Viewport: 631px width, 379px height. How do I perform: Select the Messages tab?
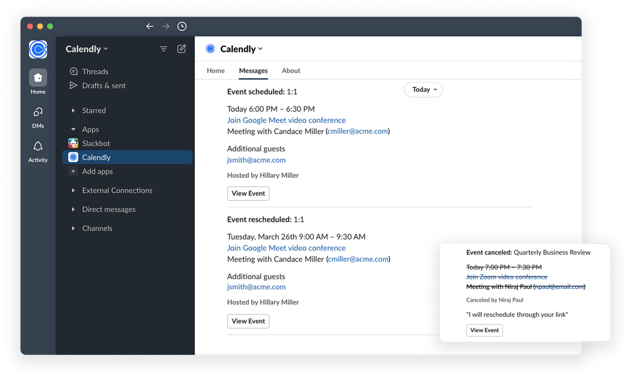tap(253, 70)
